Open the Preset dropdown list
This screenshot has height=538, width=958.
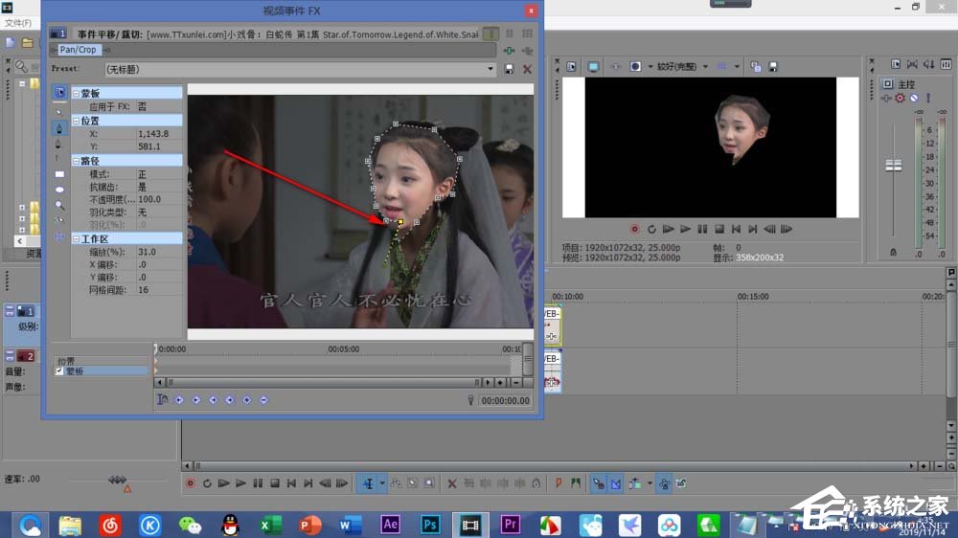point(491,69)
